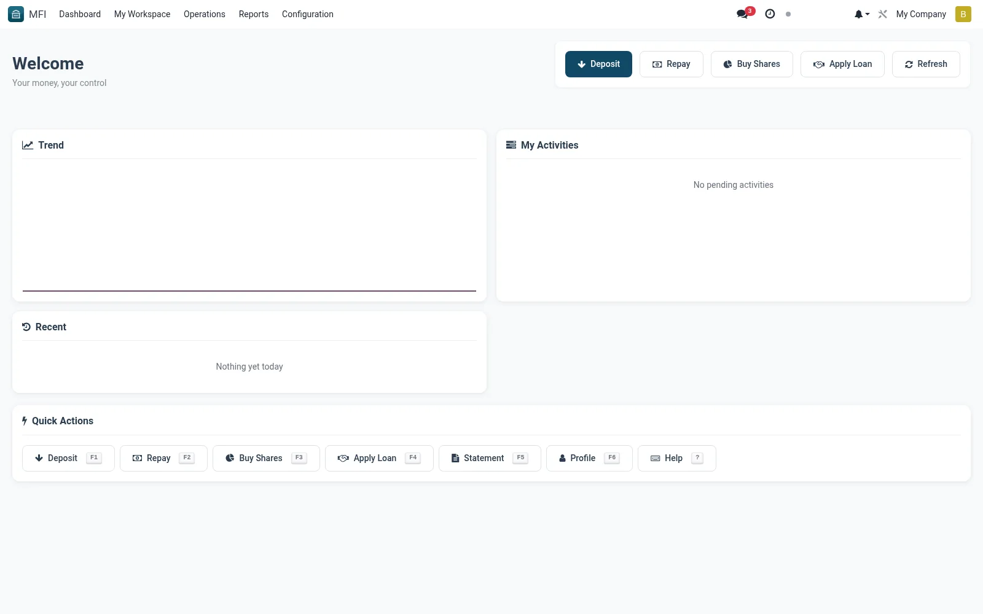Click Repay F2 in Quick Actions
Screen dimensions: 983x614
(163, 458)
